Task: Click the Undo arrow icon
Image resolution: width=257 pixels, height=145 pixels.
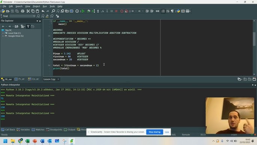Action: [43, 11]
